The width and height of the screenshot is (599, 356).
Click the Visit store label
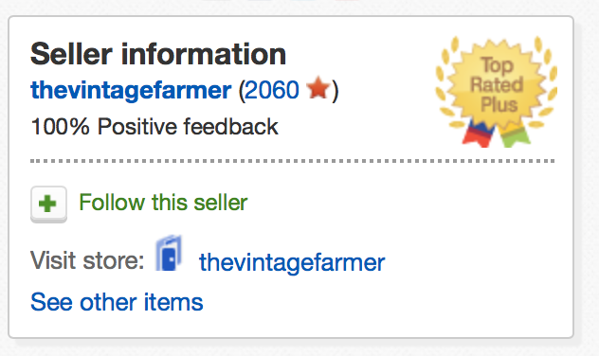pos(87,260)
